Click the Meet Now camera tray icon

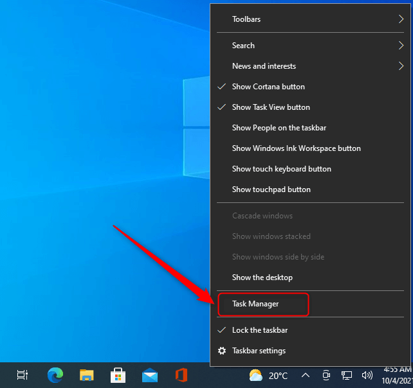(326, 375)
